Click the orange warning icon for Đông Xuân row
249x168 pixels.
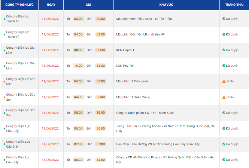(224, 81)
